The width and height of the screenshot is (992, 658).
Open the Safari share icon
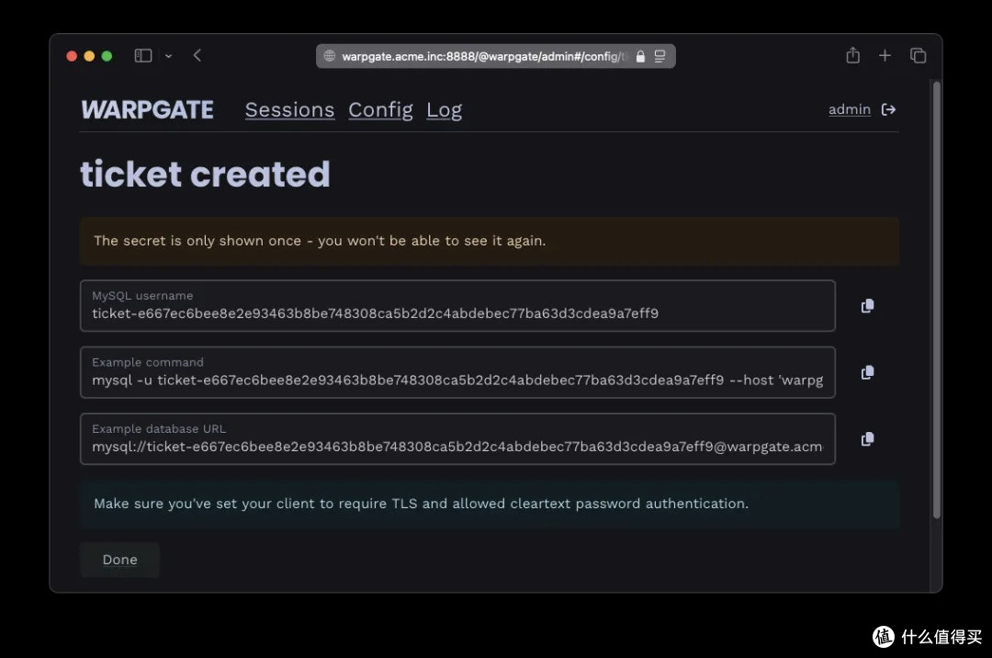(x=852, y=55)
